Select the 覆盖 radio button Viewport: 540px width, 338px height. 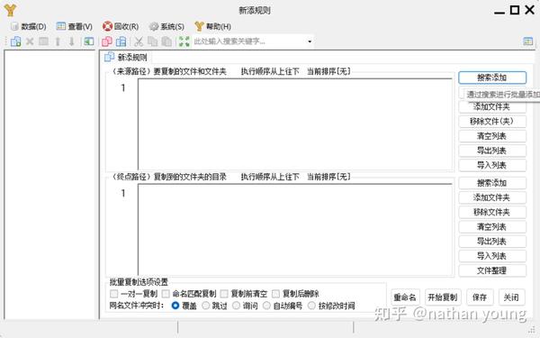[175, 306]
